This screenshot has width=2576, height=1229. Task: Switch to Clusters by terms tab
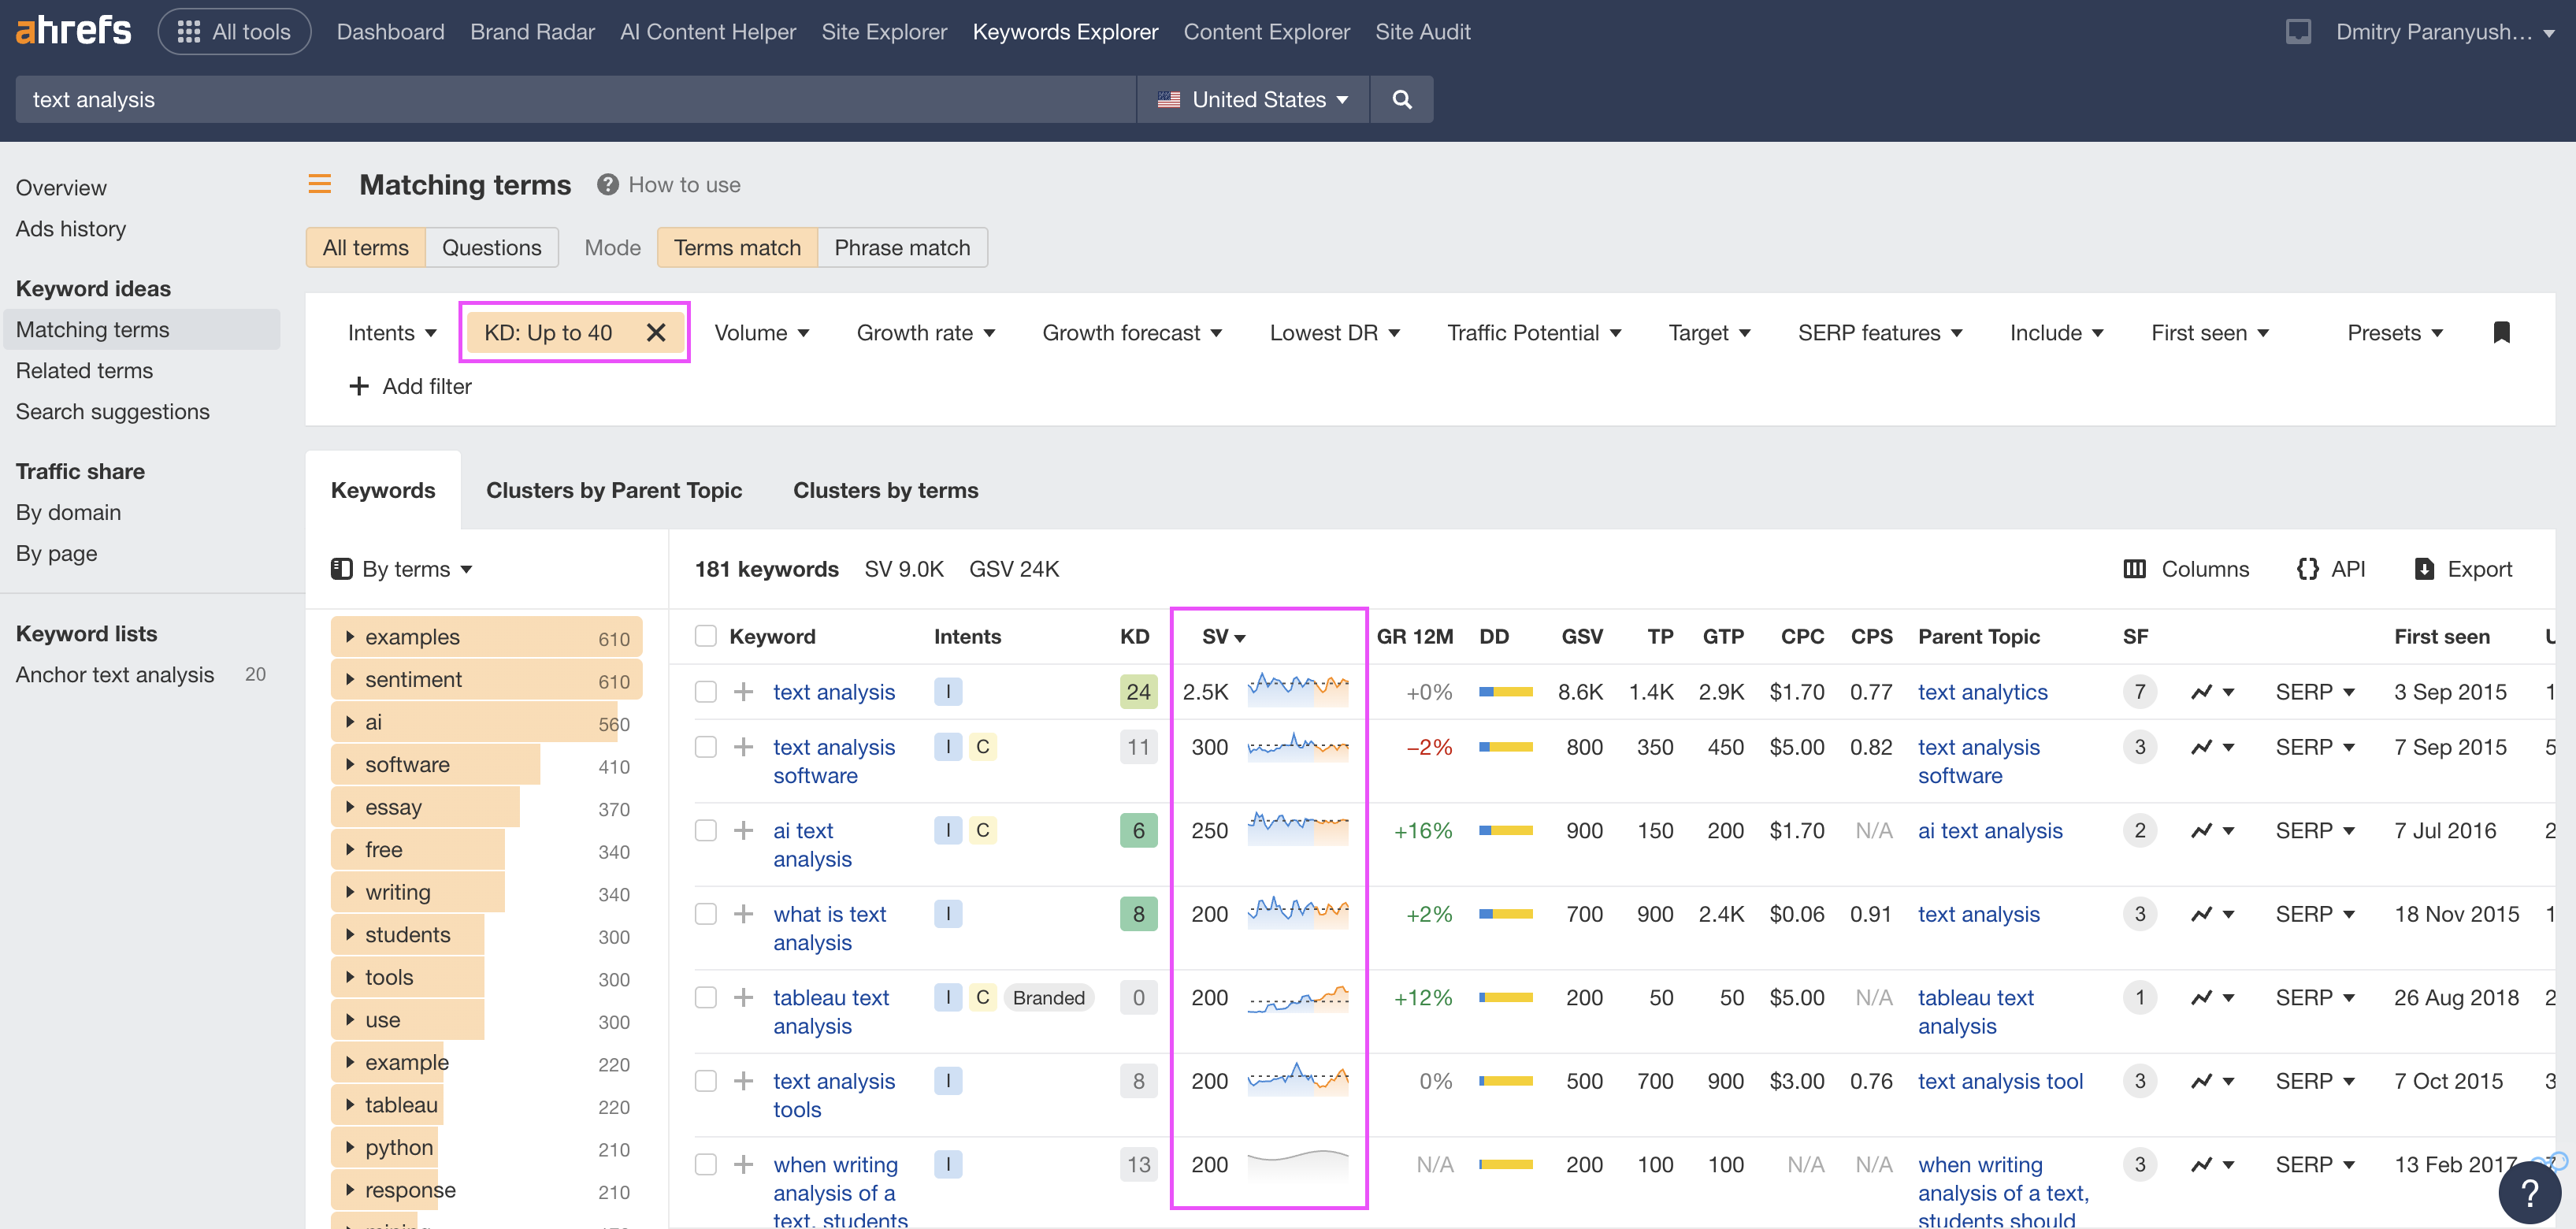[885, 491]
